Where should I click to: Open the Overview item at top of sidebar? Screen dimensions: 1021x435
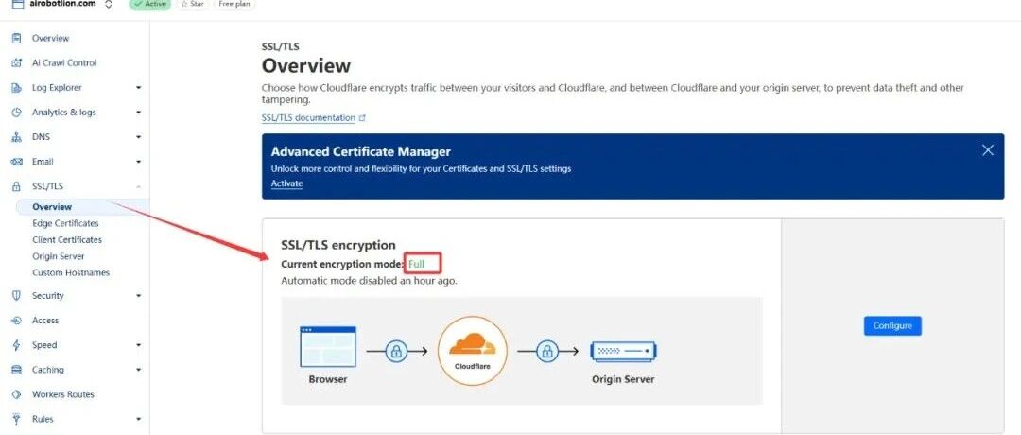(x=50, y=39)
